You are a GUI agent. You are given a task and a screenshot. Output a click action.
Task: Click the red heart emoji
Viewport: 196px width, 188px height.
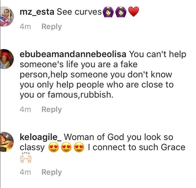(134, 12)
